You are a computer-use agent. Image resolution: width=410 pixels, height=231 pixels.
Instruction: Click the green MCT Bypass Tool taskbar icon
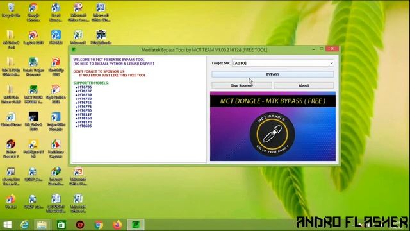click(136, 225)
